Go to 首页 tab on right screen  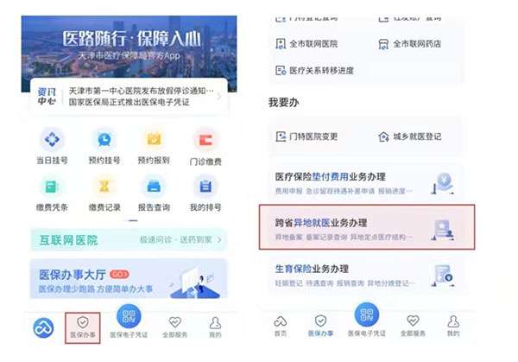coord(280,326)
